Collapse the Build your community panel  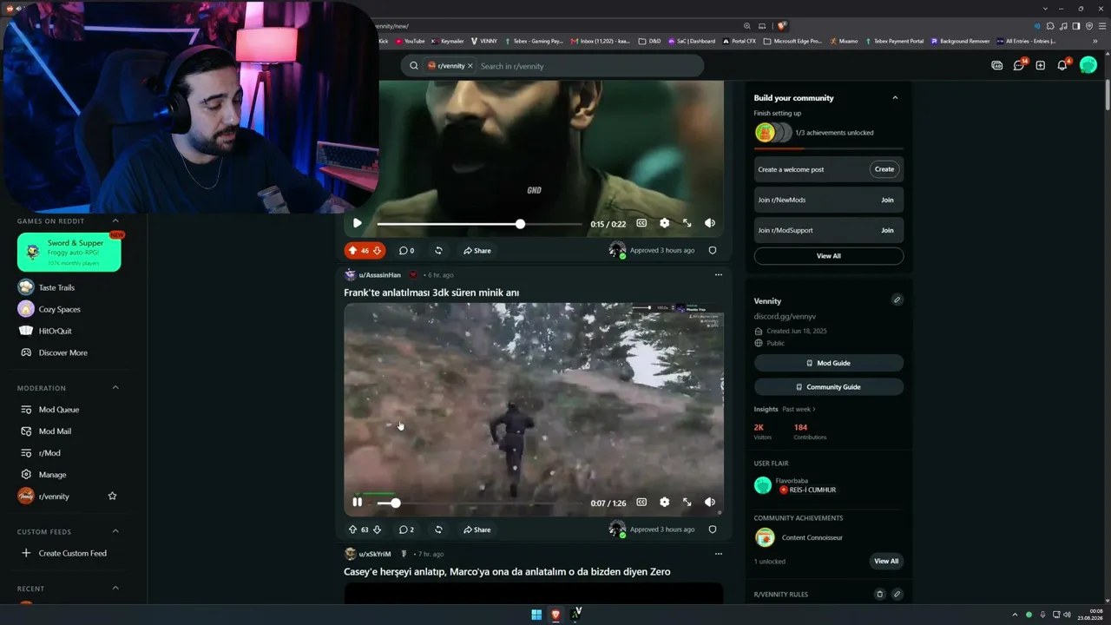(895, 98)
